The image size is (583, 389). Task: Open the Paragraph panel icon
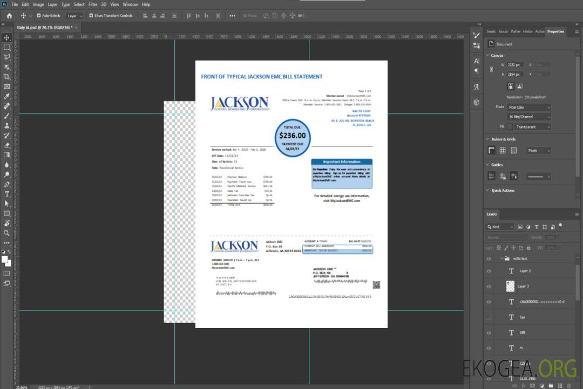click(476, 71)
